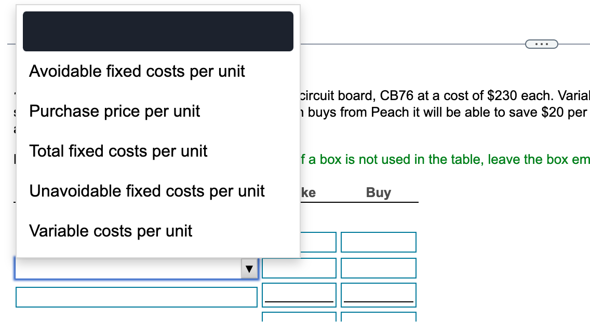This screenshot has width=590, height=334.
Task: Click the dropdown arrow on the selected row
Action: coord(249,268)
